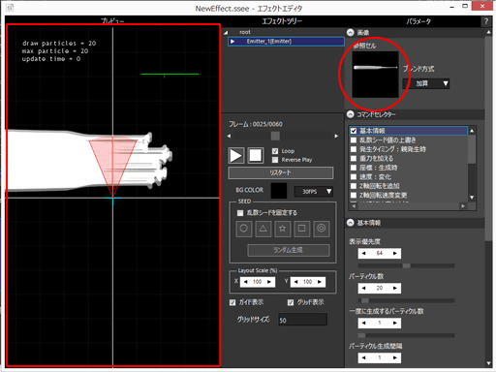Click the リスタート button

[281, 172]
